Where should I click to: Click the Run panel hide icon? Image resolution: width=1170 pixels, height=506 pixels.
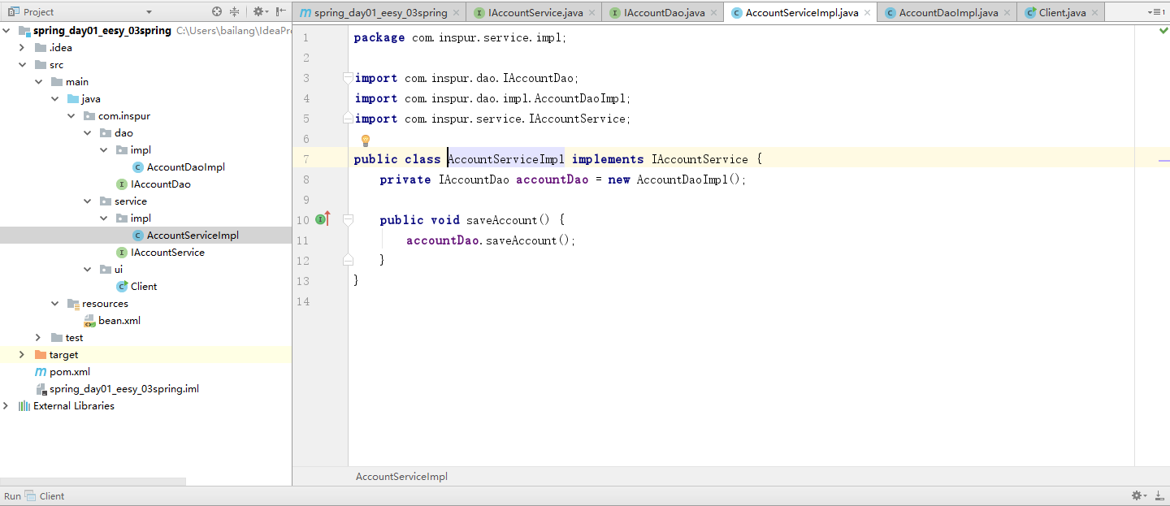[1159, 495]
